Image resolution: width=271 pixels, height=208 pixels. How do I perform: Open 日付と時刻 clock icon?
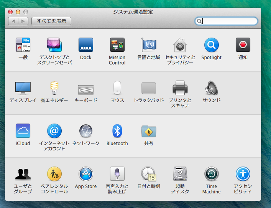click(x=149, y=174)
